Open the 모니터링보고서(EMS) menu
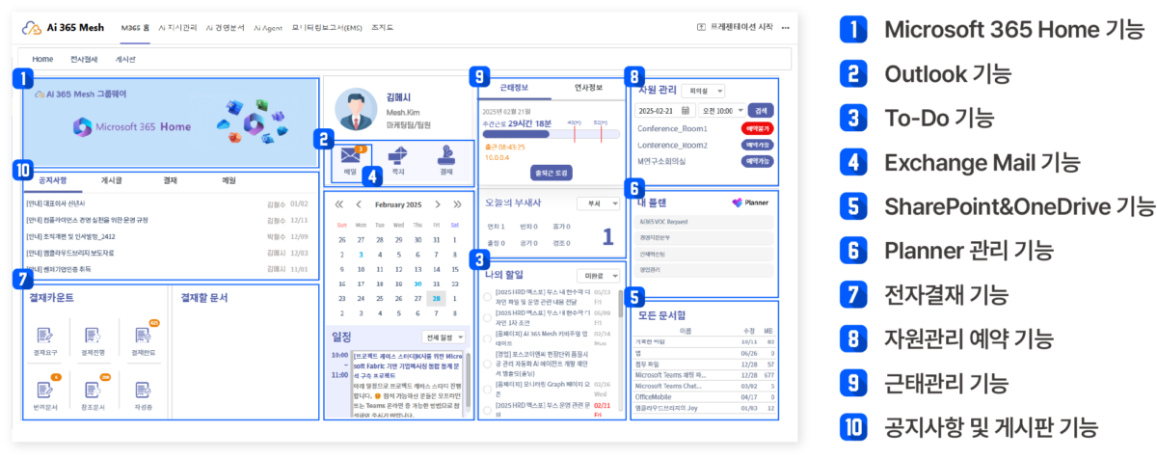Screen dimensions: 1157x459 click(325, 28)
